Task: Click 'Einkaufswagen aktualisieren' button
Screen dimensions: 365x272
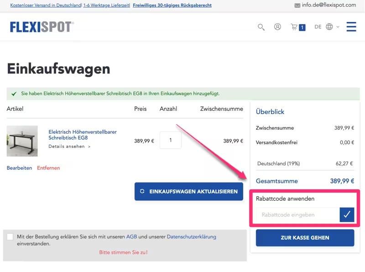Action: (189, 192)
